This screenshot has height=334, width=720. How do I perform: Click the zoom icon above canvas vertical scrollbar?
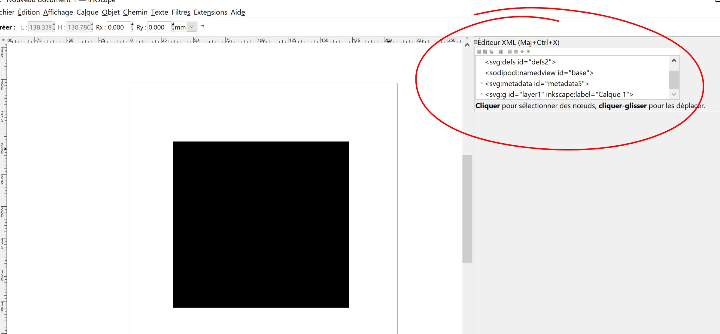(467, 38)
